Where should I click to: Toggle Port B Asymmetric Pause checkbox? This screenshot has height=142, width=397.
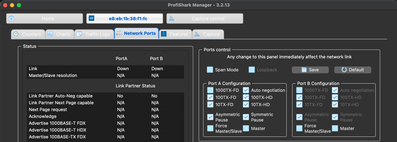299,117
